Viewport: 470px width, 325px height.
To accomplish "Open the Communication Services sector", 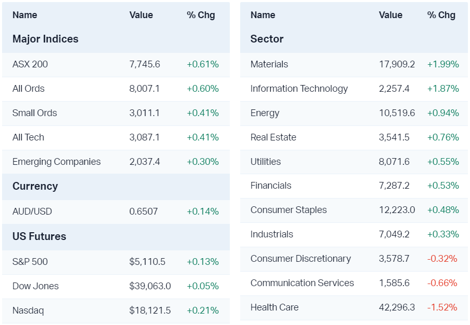I will (302, 283).
